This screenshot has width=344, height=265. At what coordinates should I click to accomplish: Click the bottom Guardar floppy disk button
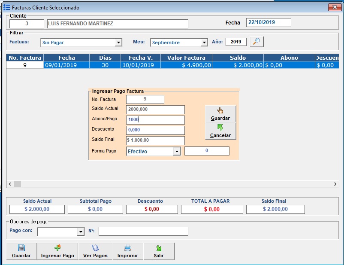click(x=21, y=251)
